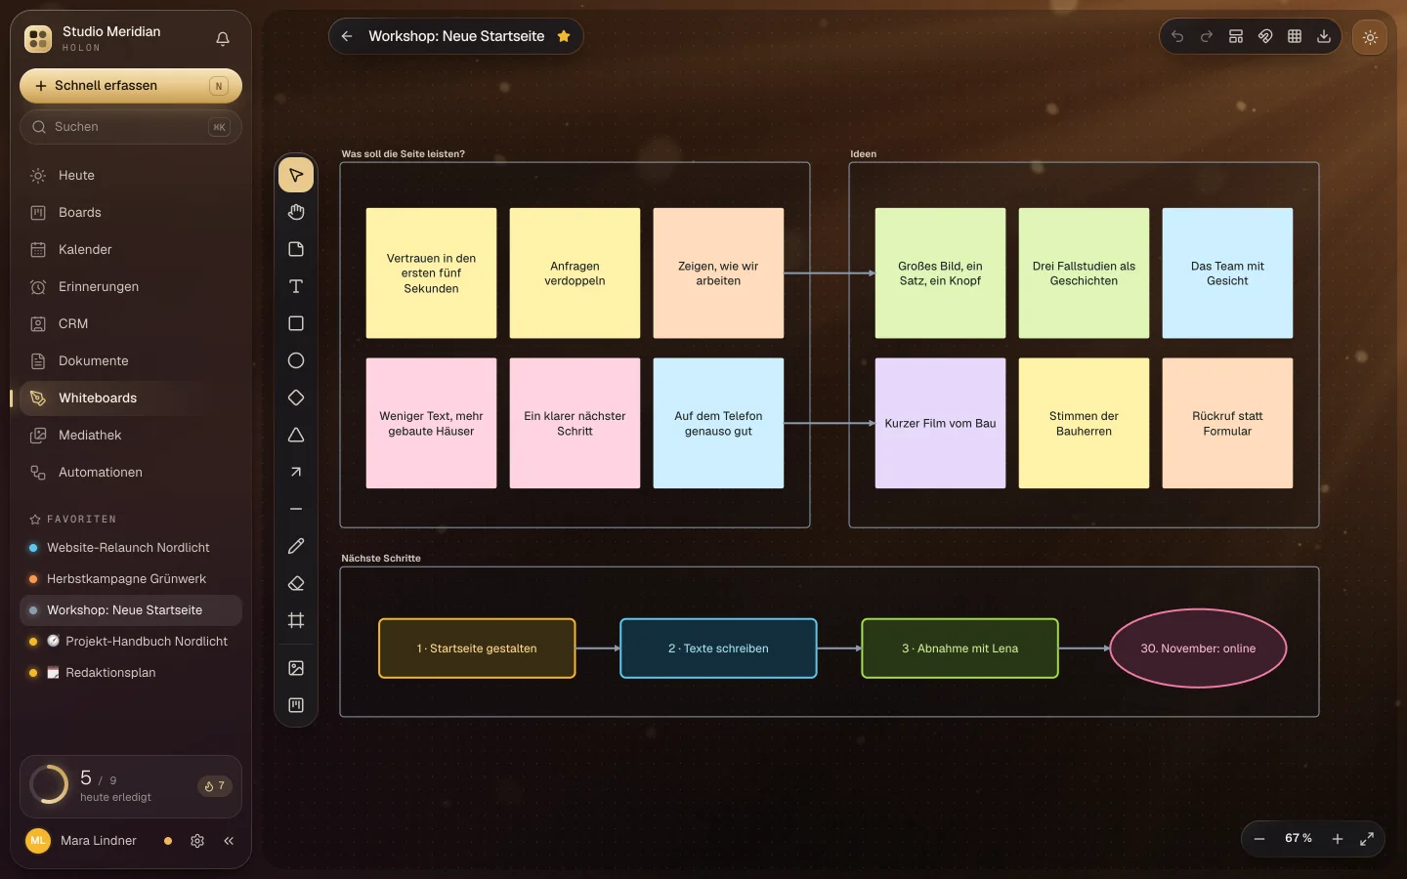Go back using the arrow beside board title
This screenshot has height=879, width=1407.
[347, 37]
